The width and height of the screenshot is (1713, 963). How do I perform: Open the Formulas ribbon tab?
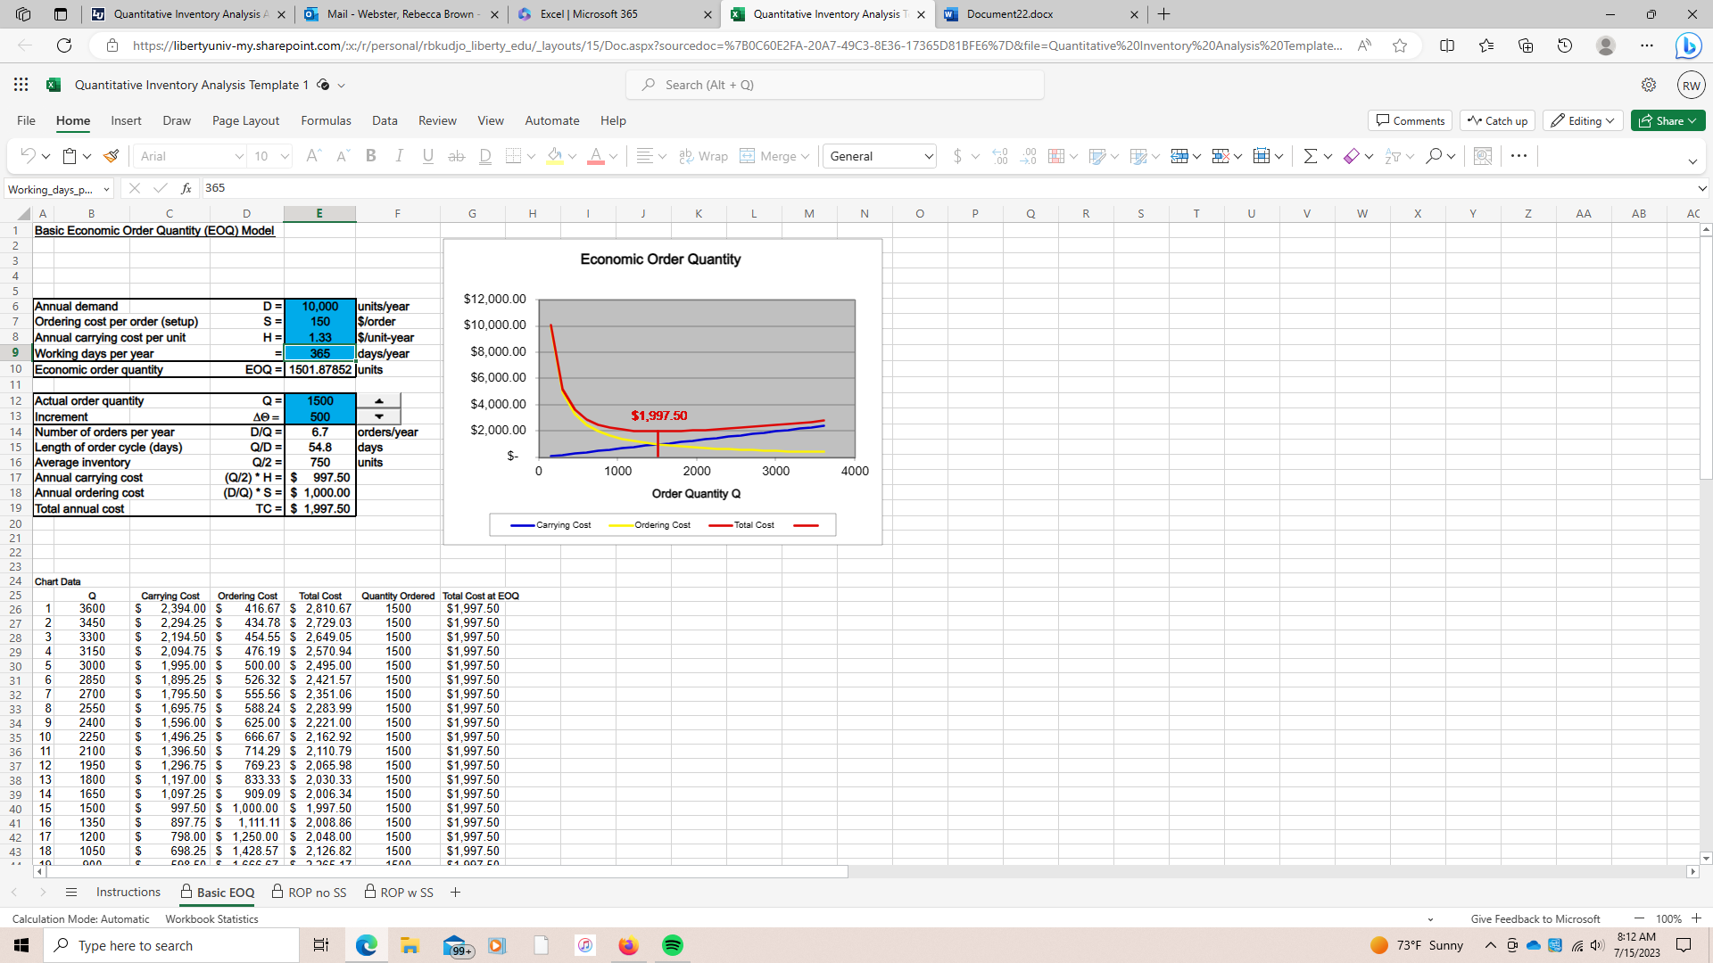326,120
